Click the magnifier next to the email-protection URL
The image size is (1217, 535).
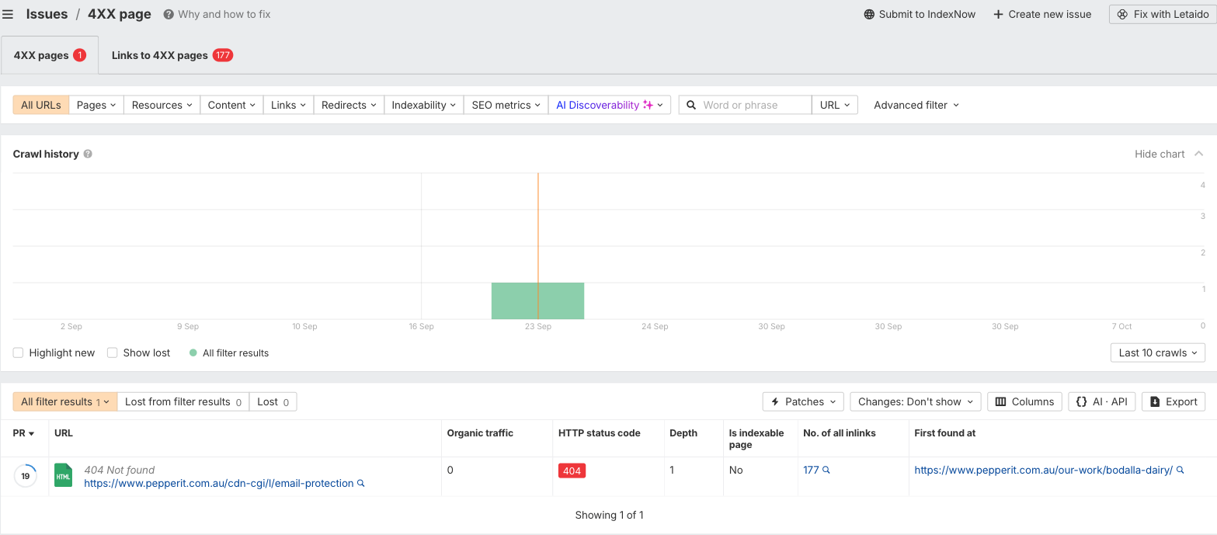360,483
